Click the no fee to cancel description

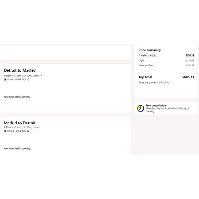pyautogui.click(x=167, y=110)
